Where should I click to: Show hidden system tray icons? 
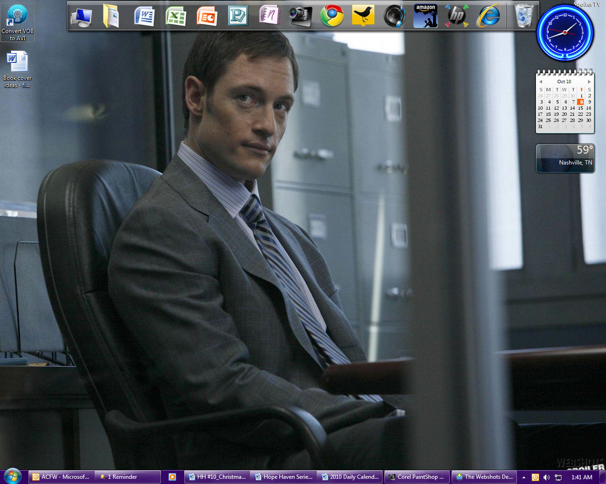pos(524,477)
